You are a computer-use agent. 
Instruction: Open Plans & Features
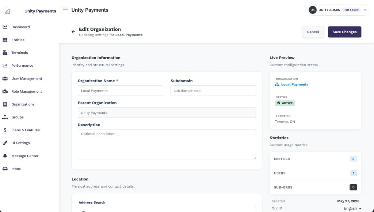point(26,130)
